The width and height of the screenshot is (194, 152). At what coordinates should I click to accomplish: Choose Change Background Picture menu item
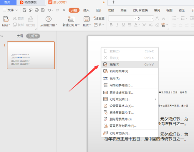tap(129, 113)
